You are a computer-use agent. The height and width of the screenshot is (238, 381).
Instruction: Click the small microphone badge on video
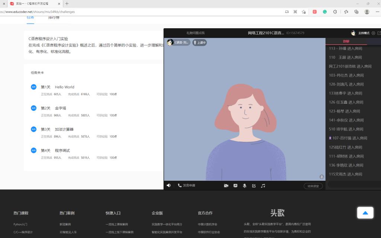coord(321,177)
